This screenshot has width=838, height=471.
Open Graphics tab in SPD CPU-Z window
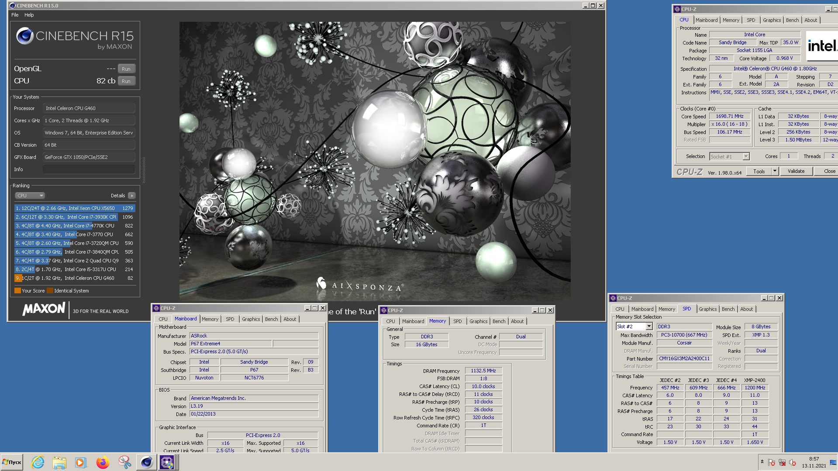pos(708,309)
